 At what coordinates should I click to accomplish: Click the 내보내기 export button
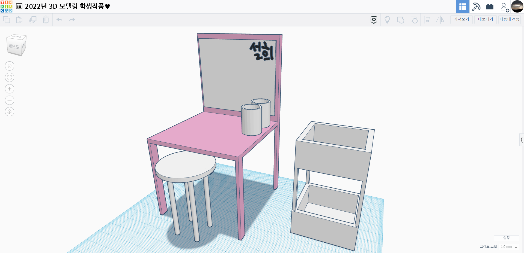point(486,19)
